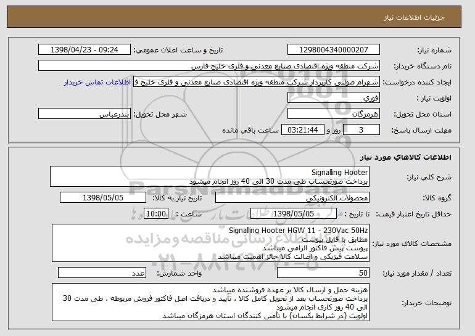Viewport: 475px width, 336px height.
Task: Click the label مشخصات کالای مورد نیاز
Action: 411,244
